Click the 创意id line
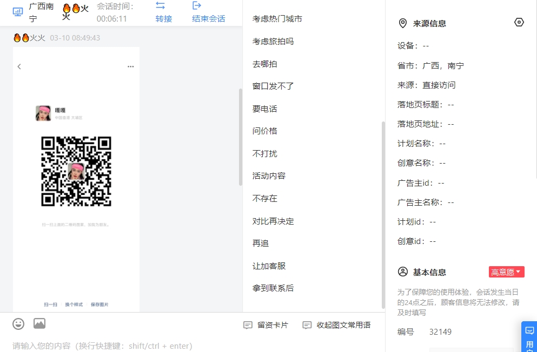Screen dimensions: 537x352 coord(417,241)
